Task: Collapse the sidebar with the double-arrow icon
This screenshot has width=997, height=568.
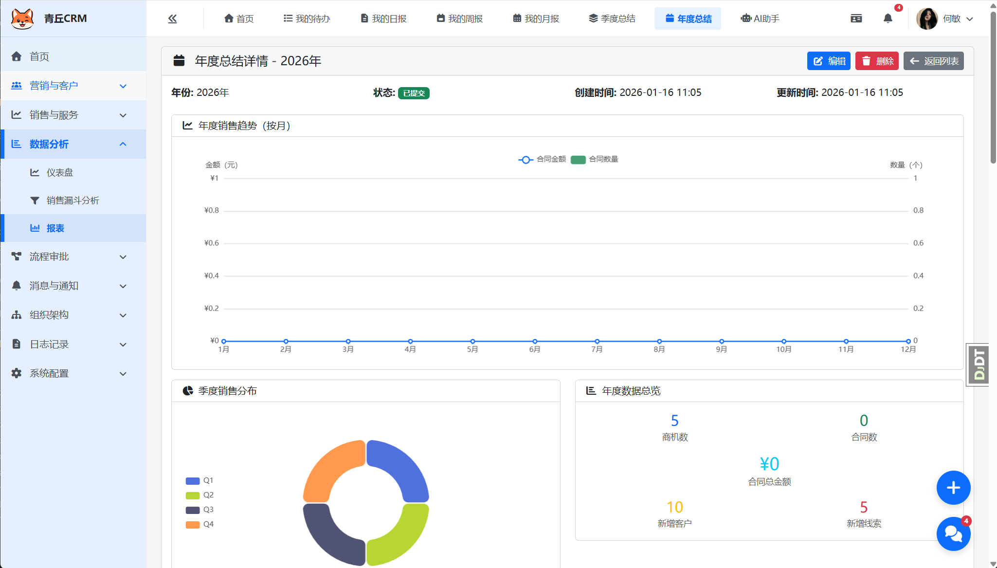Action: (172, 18)
